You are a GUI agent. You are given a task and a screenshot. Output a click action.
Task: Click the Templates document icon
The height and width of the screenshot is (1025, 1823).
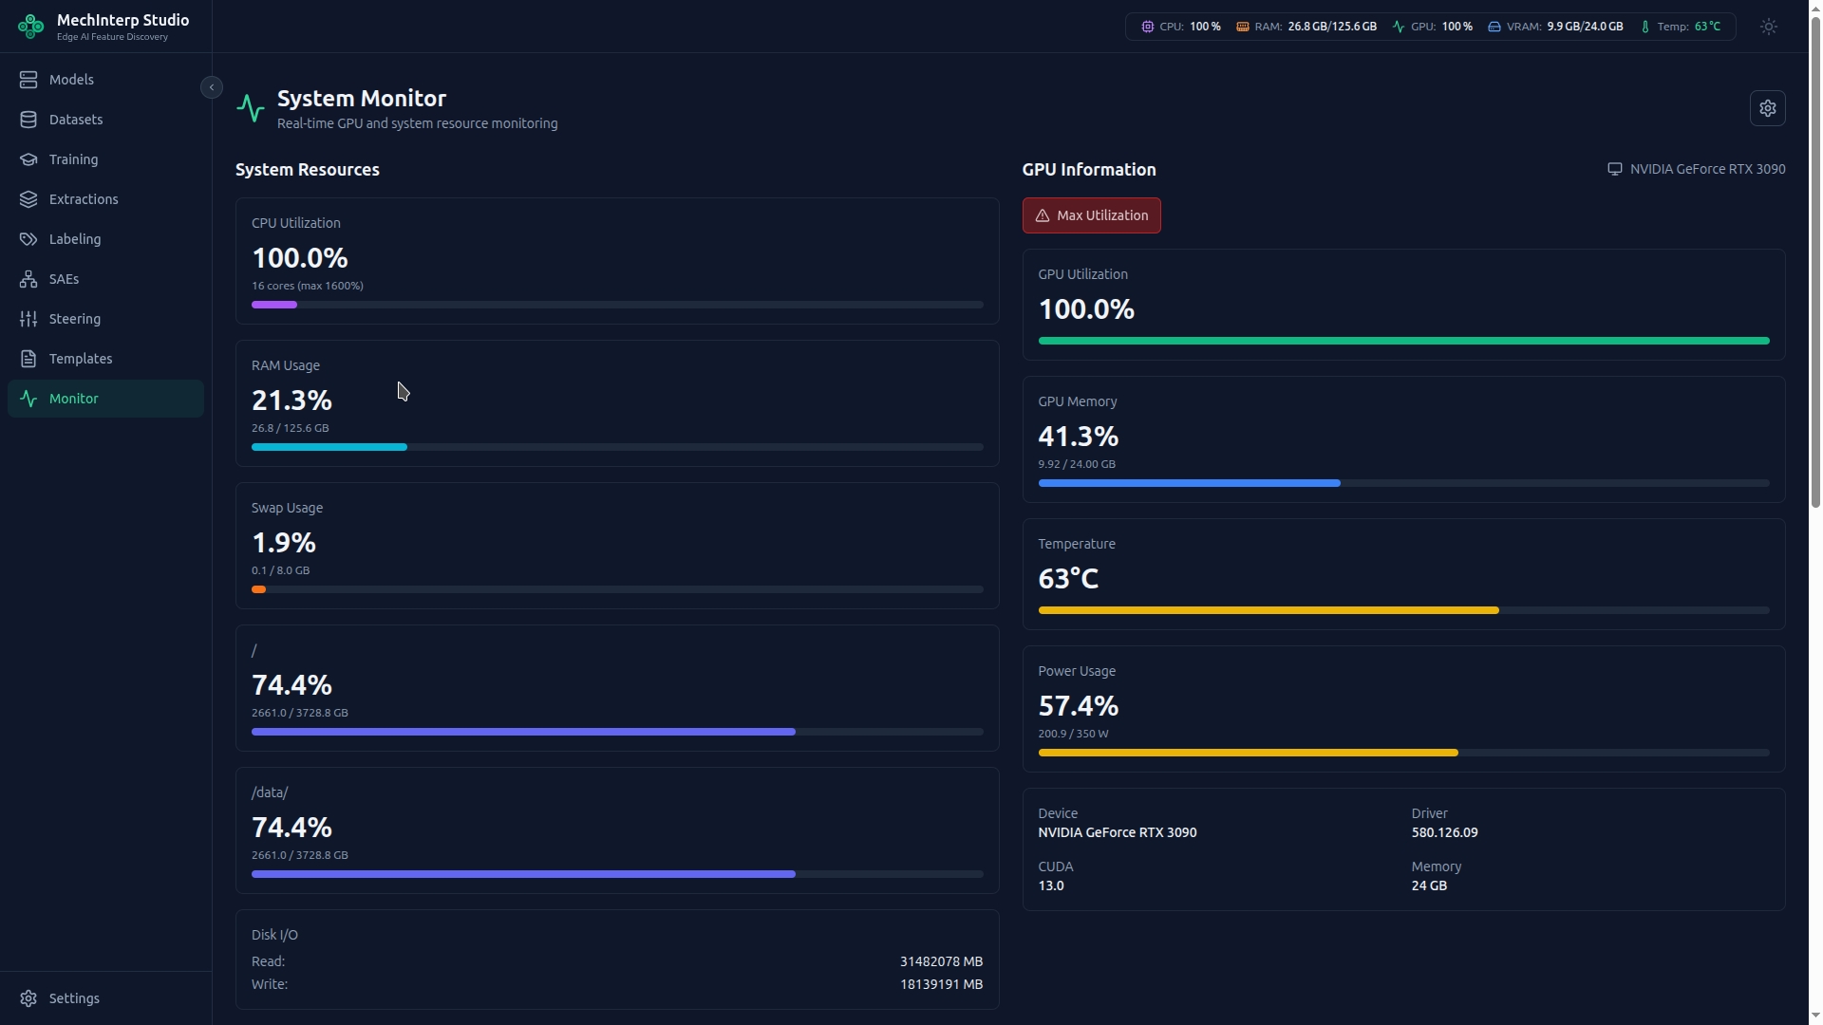pos(28,359)
